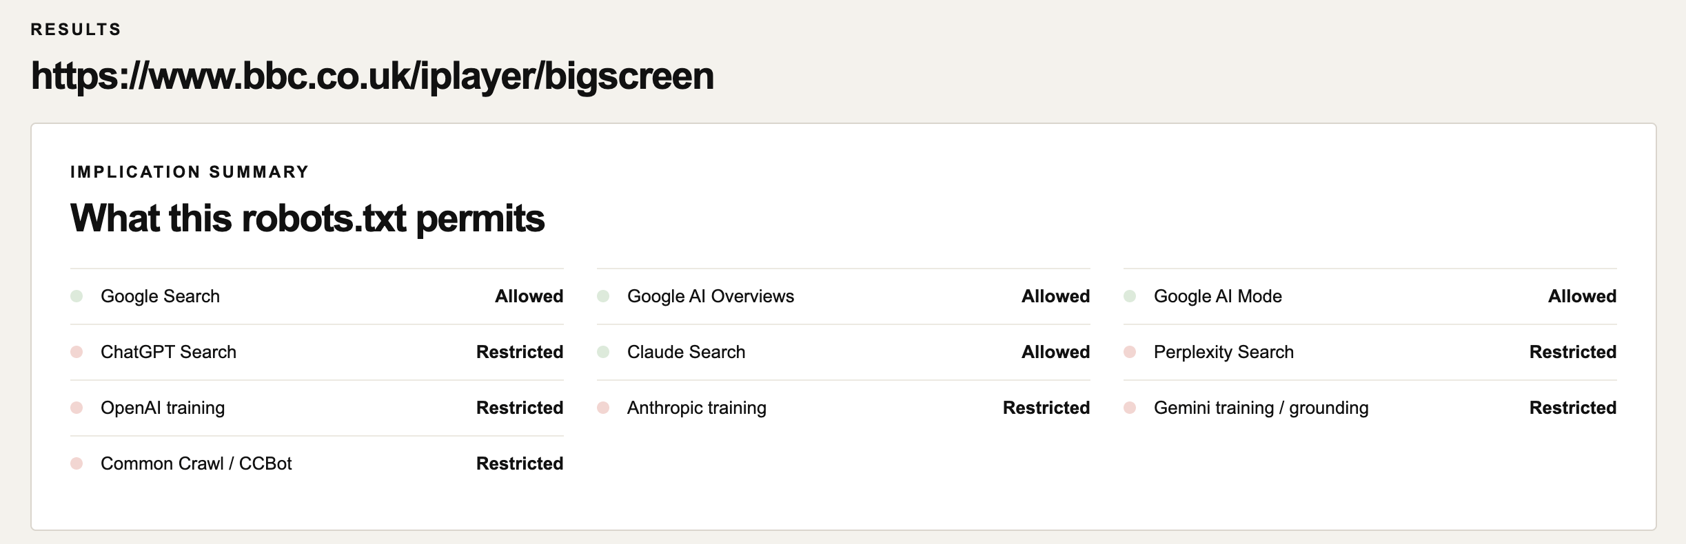Select the Anthropic training row label
This screenshot has width=1686, height=544.
pos(697,408)
